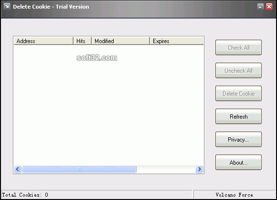Click the Modified column header
Screen dimensions: 277x200
tap(120, 41)
